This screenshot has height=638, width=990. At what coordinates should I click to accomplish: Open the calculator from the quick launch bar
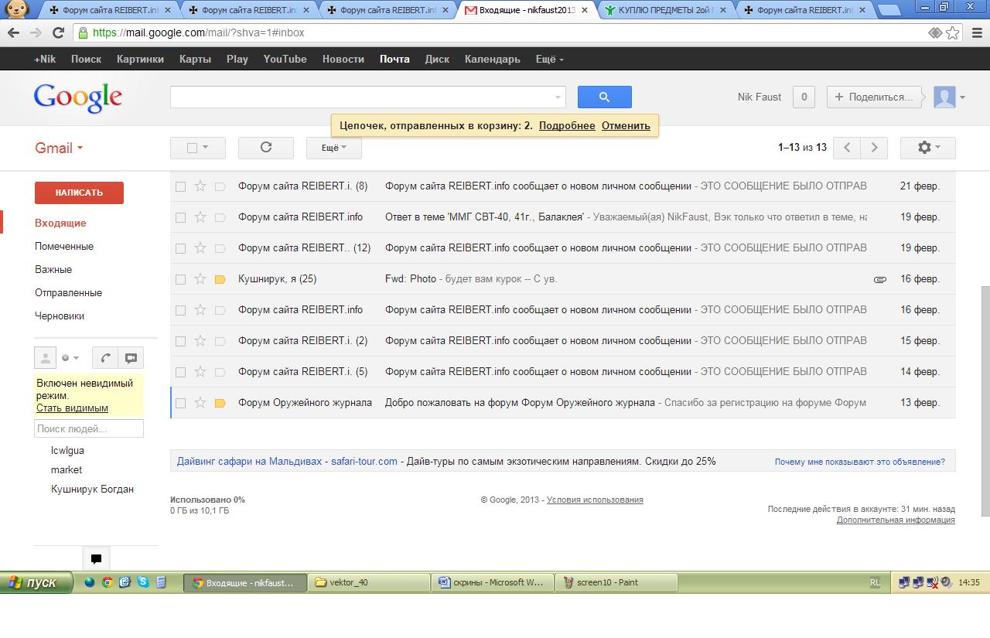[161, 582]
